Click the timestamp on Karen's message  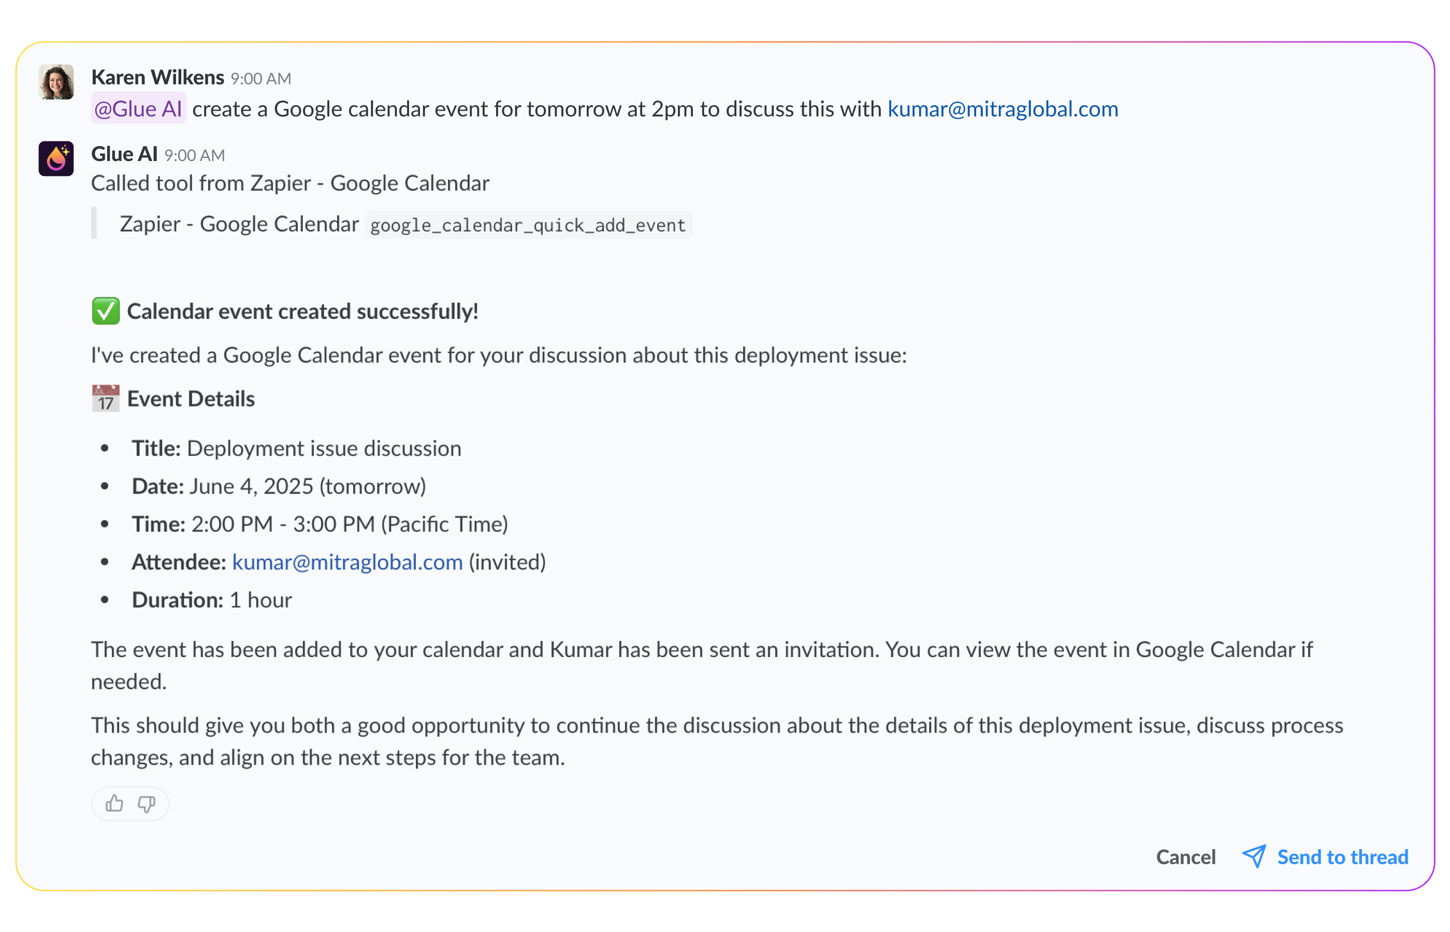pyautogui.click(x=261, y=79)
